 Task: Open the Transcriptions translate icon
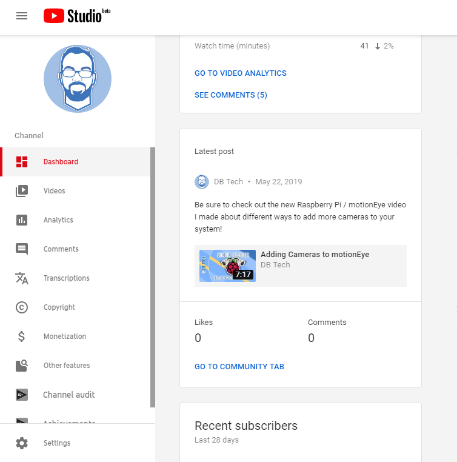click(x=22, y=278)
